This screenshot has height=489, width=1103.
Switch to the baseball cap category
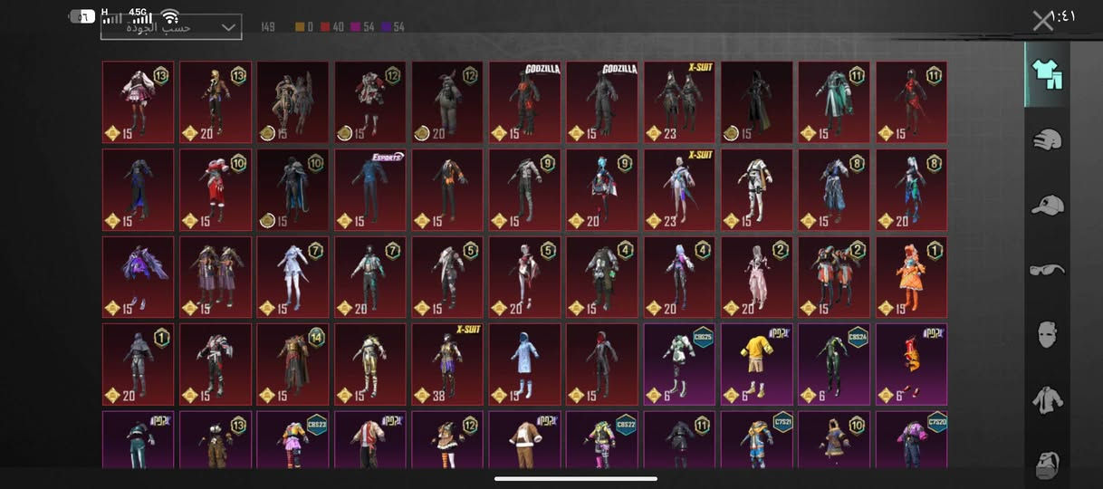pyautogui.click(x=1047, y=205)
